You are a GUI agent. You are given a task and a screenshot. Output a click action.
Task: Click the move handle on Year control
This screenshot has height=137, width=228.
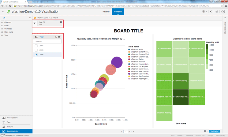point(55,37)
